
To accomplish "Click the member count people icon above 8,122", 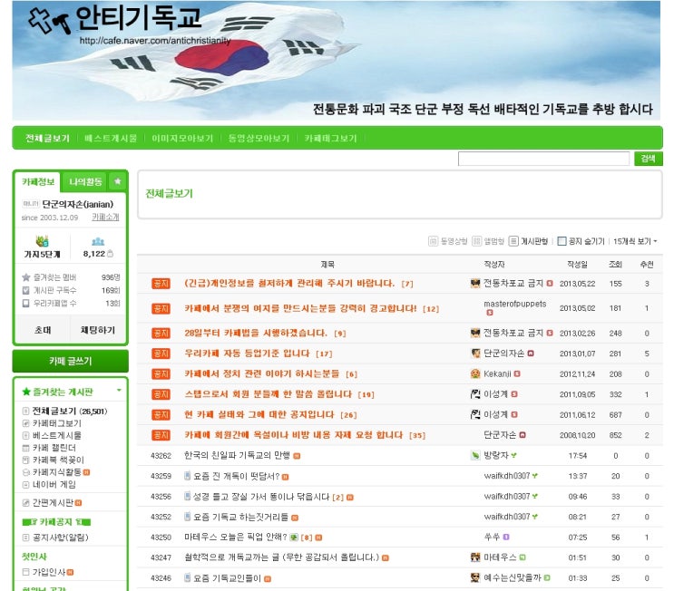I will [x=97, y=242].
